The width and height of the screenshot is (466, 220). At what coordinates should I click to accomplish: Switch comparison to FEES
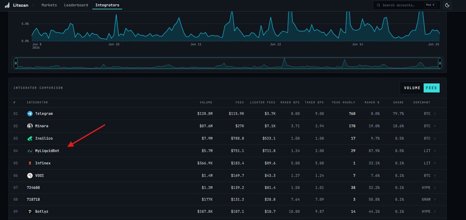[431, 88]
